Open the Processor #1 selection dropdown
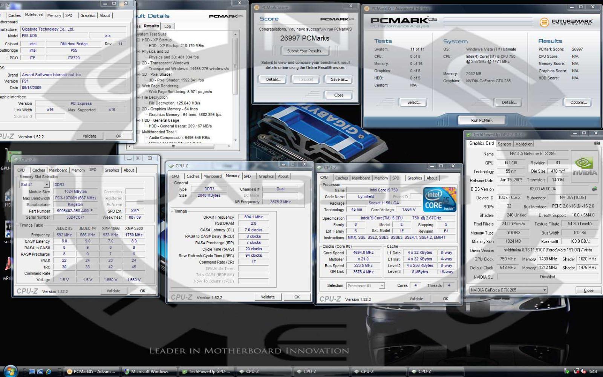This screenshot has height=377, width=603. [x=382, y=286]
